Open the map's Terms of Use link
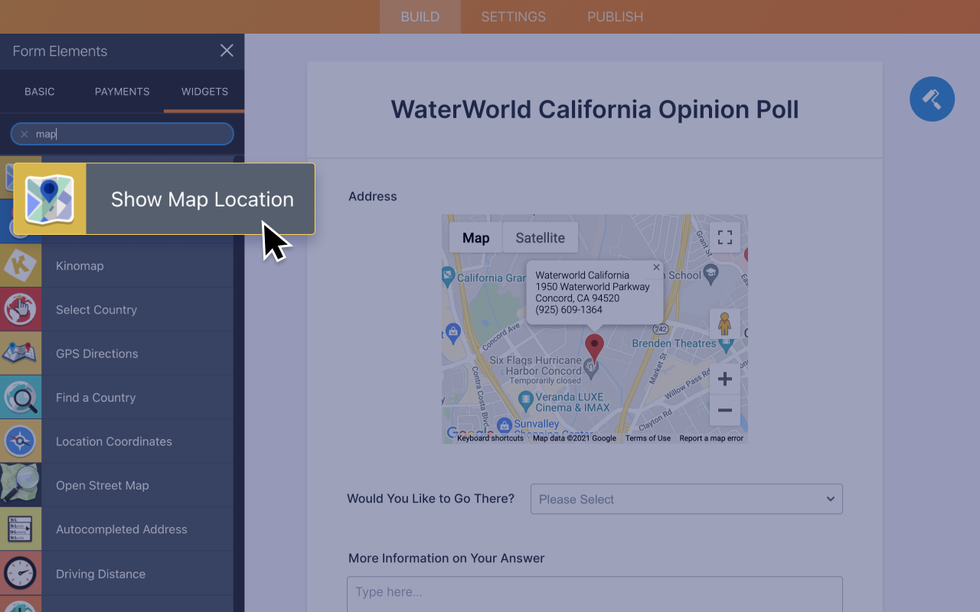Viewport: 980px width, 612px height. pyautogui.click(x=647, y=438)
